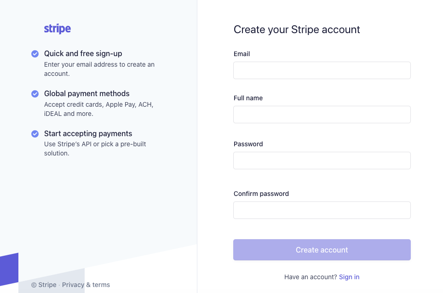Select the Password input field
The image size is (443, 293).
[322, 161]
